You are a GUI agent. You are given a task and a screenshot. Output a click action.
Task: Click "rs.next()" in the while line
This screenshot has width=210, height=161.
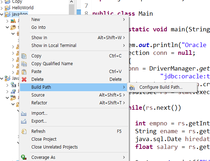coord(162,108)
